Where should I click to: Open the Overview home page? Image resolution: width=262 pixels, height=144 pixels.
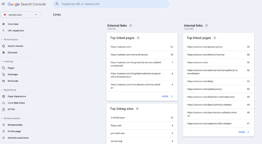click(x=13, y=24)
